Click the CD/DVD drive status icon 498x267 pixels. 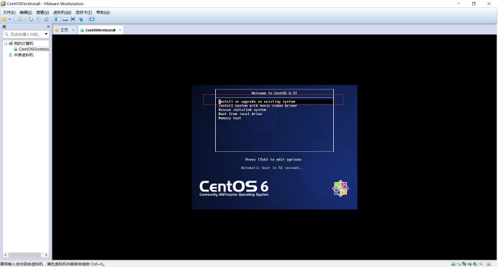coord(458,264)
